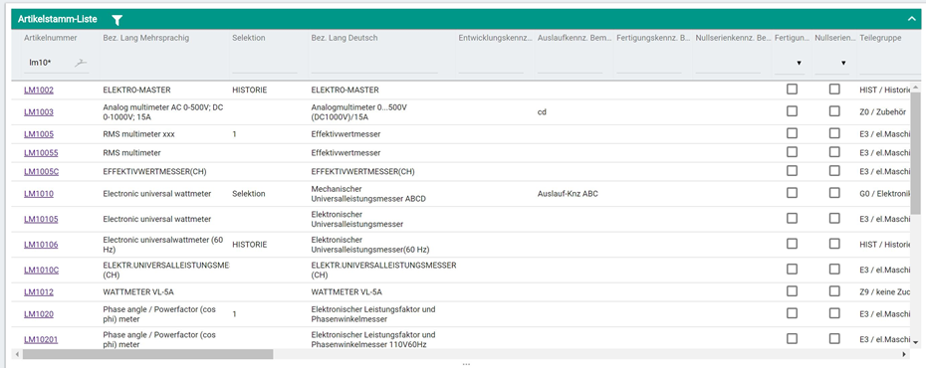Toggle Fertigung checkbox for LM10055
This screenshot has height=368, width=926.
point(792,151)
